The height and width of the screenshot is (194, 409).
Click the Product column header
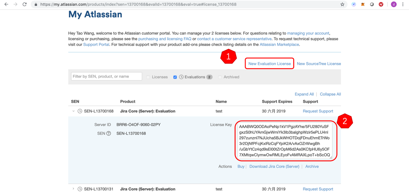pos(128,102)
